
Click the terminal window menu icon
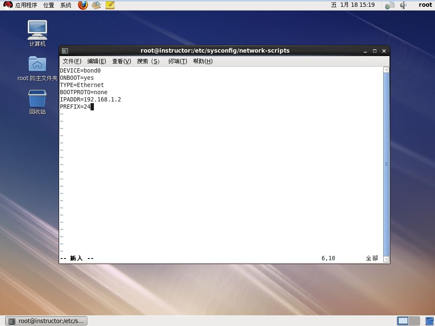click(x=65, y=51)
